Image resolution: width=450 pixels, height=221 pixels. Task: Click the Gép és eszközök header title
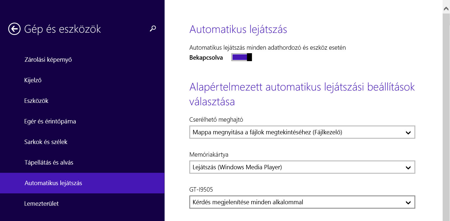point(62,29)
